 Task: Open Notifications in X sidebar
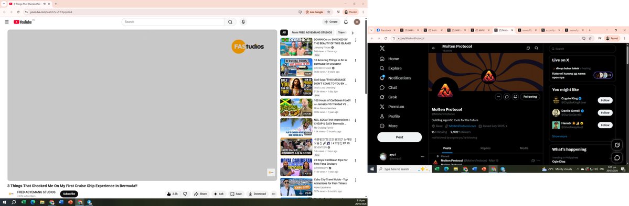(396, 78)
